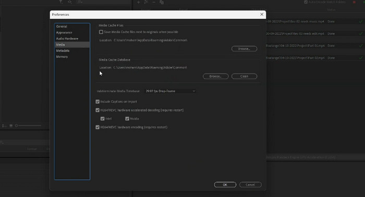The height and width of the screenshot is (197, 365).
Task: Switch media browser to thumbnail view icon
Action: point(11,126)
